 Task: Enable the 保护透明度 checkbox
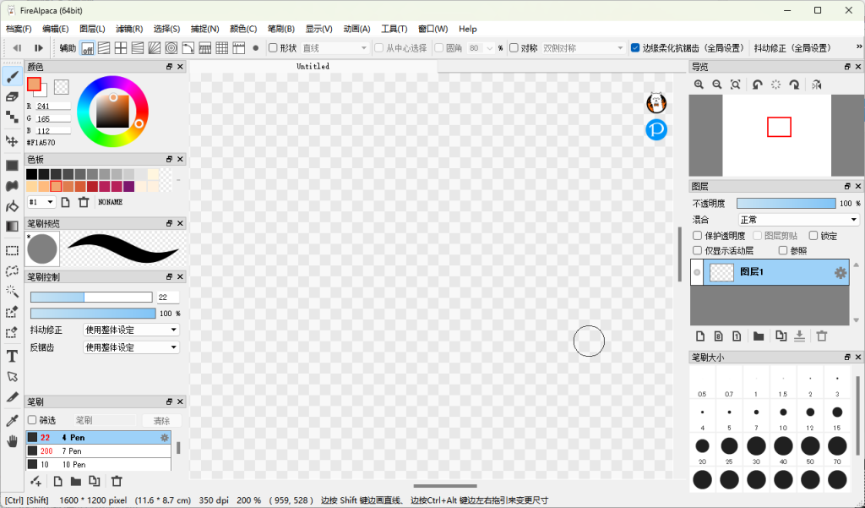pyautogui.click(x=698, y=236)
